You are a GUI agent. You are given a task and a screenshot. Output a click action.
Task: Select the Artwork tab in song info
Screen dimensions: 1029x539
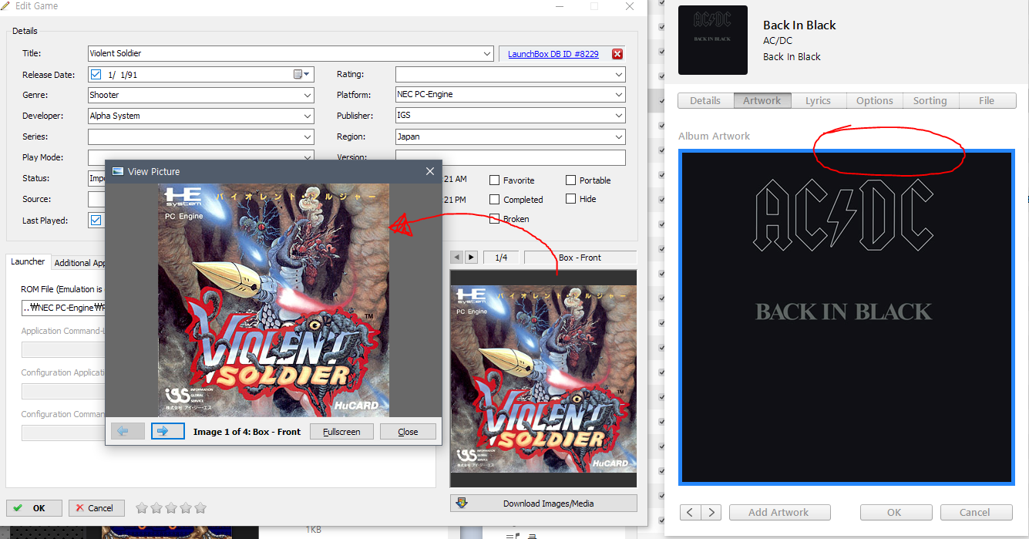[x=762, y=100]
